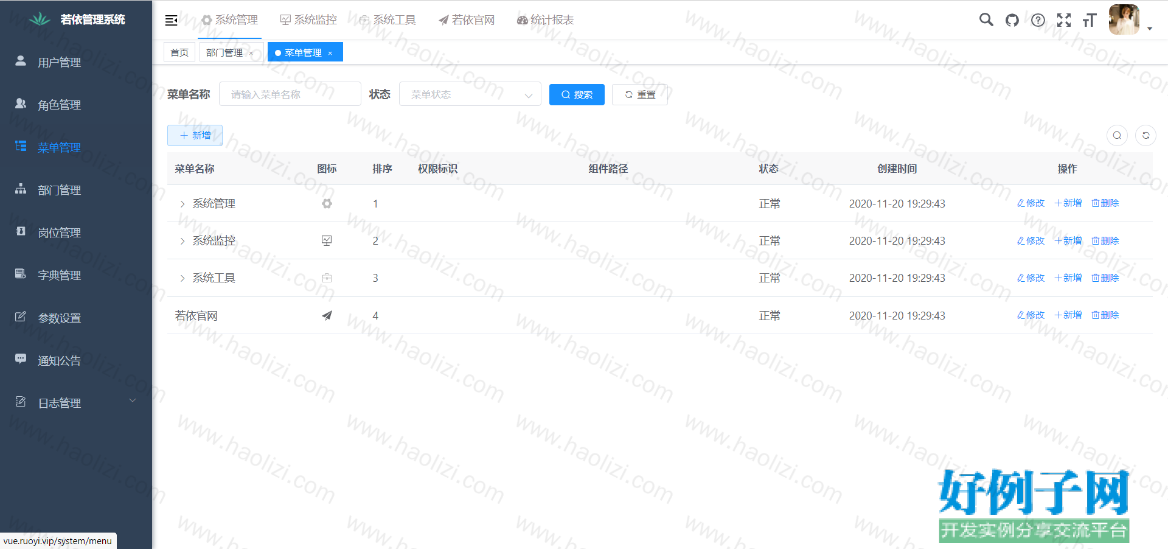Click the 日志管理 sidebar icon
This screenshot has height=549, width=1168.
(21, 402)
